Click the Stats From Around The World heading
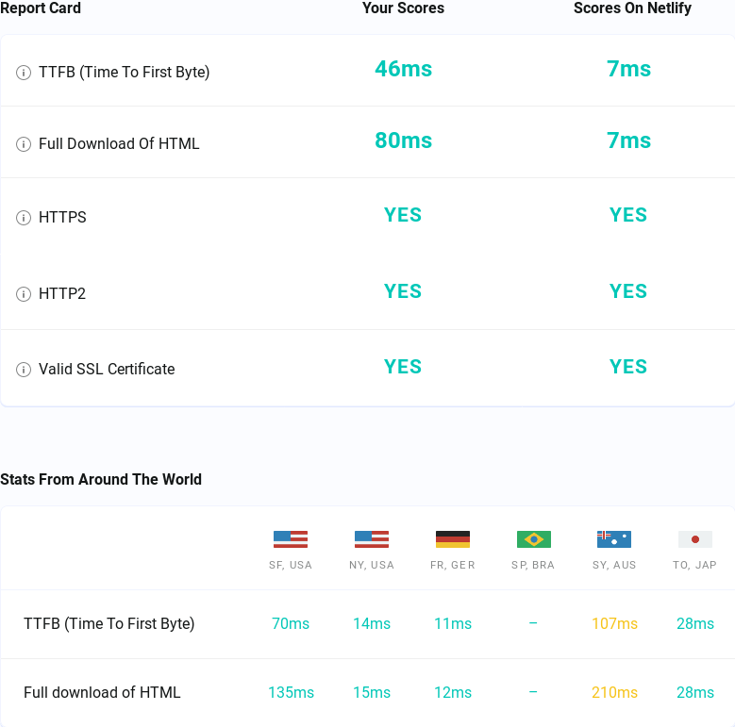The image size is (735, 727). pyautogui.click(x=101, y=479)
